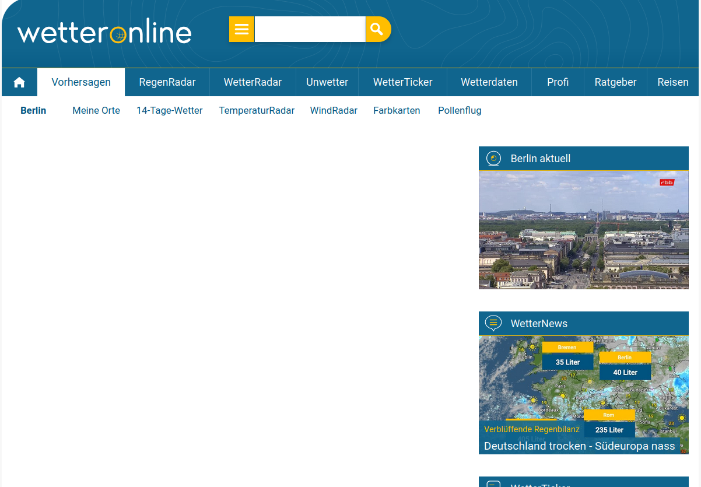701x487 pixels.
Task: Open the Reisen tab
Action: pyautogui.click(x=673, y=82)
